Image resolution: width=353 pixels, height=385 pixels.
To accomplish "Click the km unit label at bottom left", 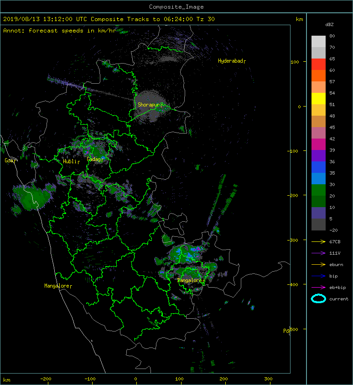I will [7, 380].
